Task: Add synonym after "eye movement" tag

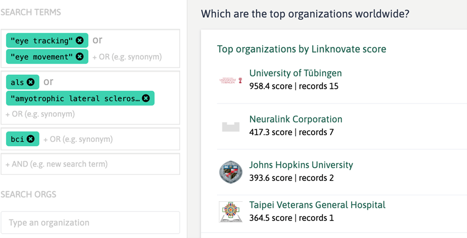Action: point(127,57)
